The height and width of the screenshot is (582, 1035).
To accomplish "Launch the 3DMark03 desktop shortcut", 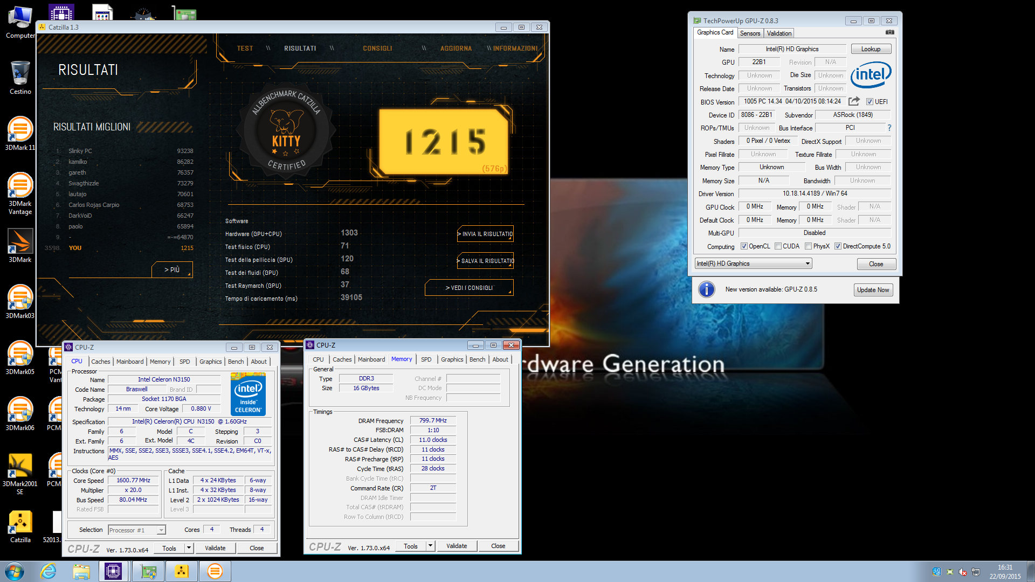I will pos(20,302).
